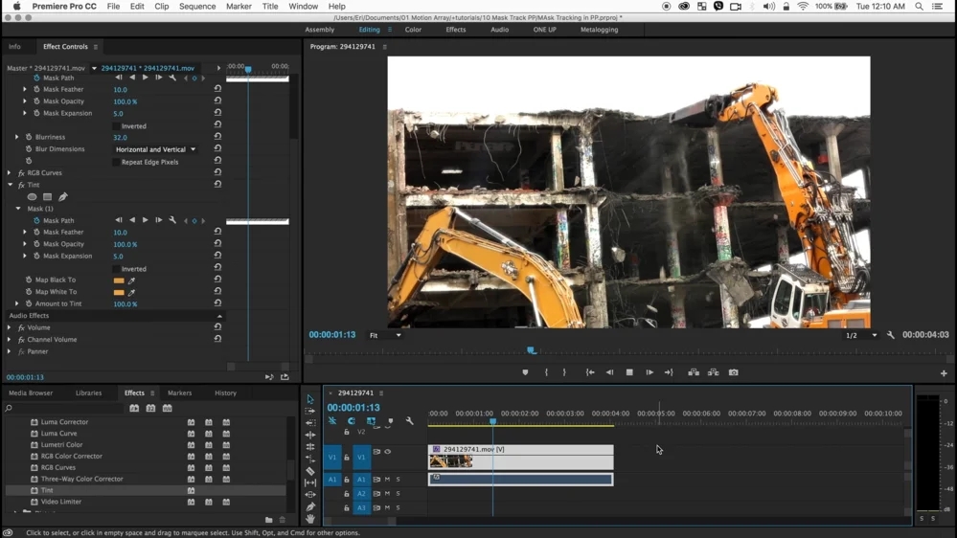Screen dimensions: 957x538
Task: Open Program monitor settings wrench
Action: 891,335
